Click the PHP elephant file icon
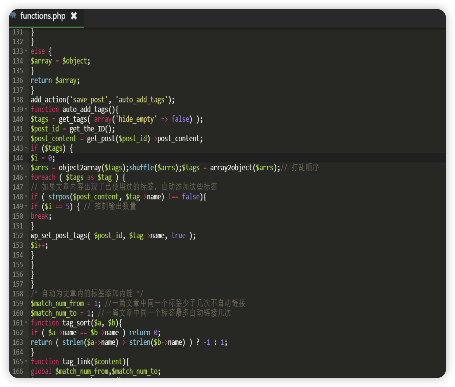This screenshot has height=387, width=455. 13,16
